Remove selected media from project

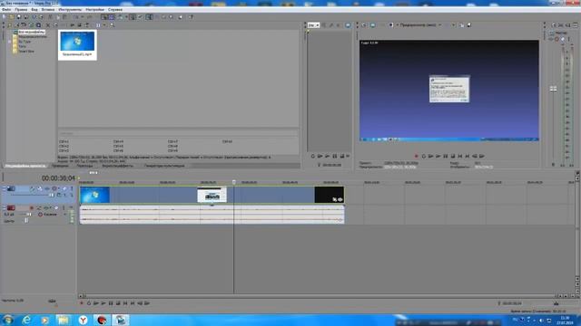click(48, 25)
